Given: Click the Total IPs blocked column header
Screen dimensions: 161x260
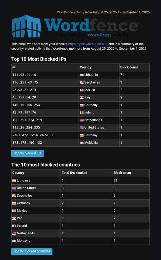Looking at the screenshot, I should 74,173.
